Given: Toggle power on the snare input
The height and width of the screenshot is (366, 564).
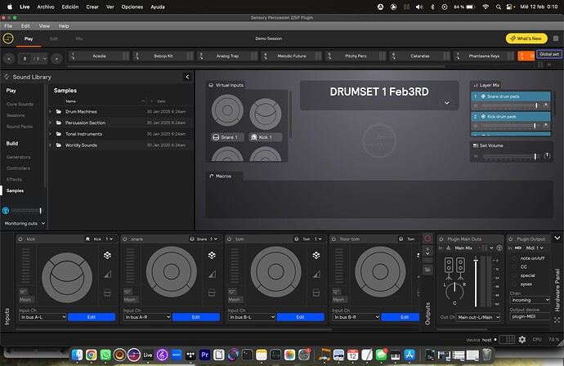Looking at the screenshot, I should [x=125, y=239].
